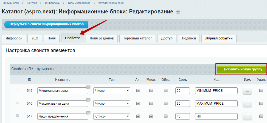Open hint bubble for Минимальная цена

(x=88, y=87)
